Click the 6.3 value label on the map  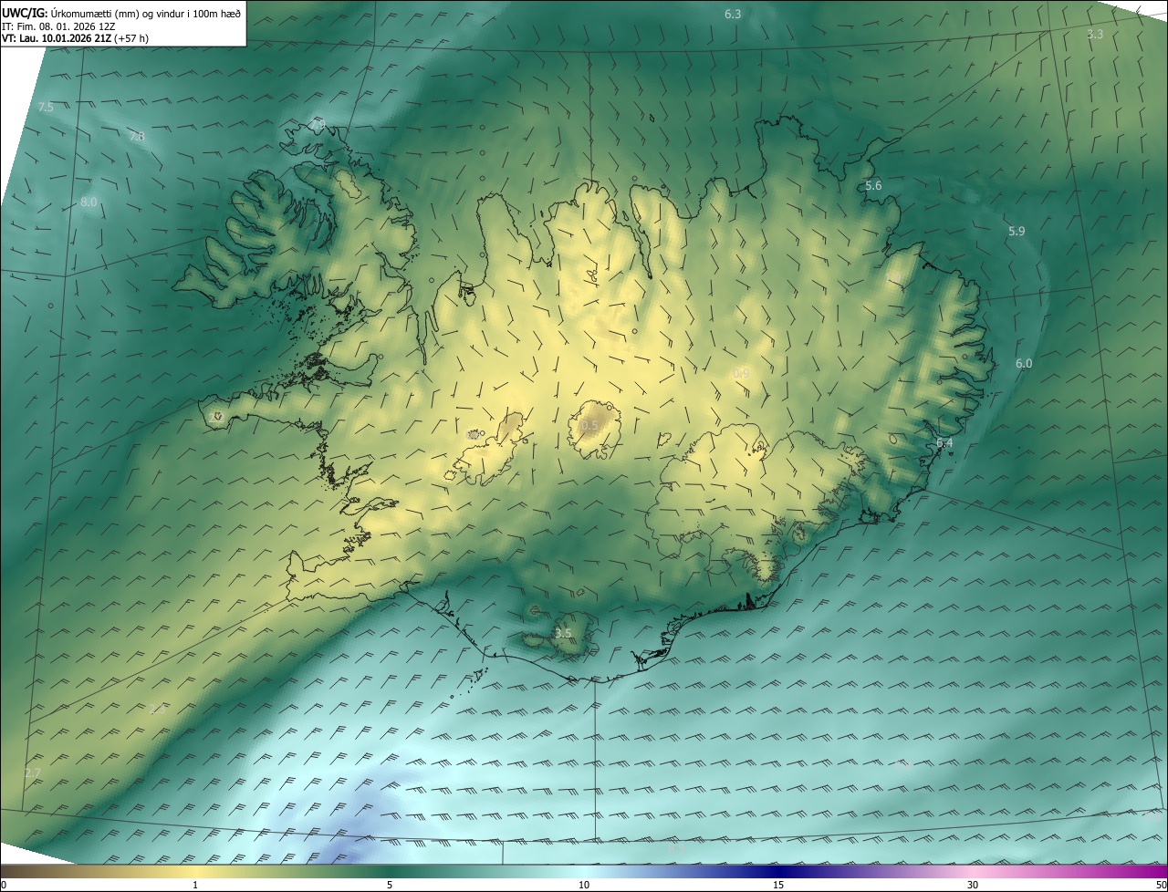[733, 14]
